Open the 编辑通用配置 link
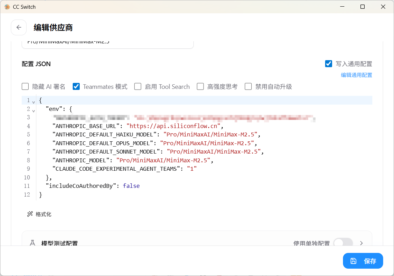Viewport: 394px width, 276px height. pyautogui.click(x=356, y=75)
